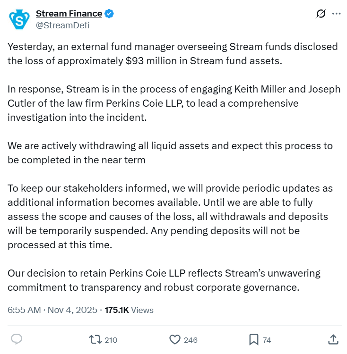
Task: Click the reply speech bubble icon
Action: click(17, 339)
